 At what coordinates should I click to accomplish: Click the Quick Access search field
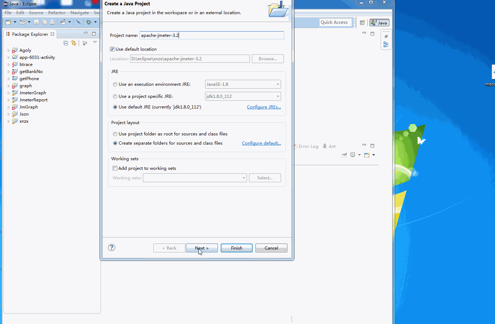click(x=336, y=22)
